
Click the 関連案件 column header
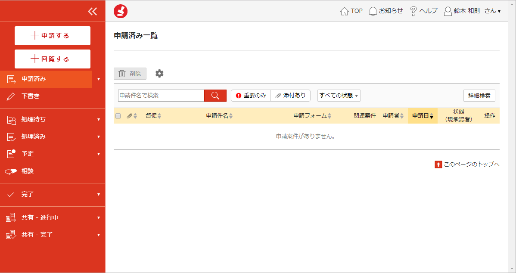pyautogui.click(x=365, y=116)
